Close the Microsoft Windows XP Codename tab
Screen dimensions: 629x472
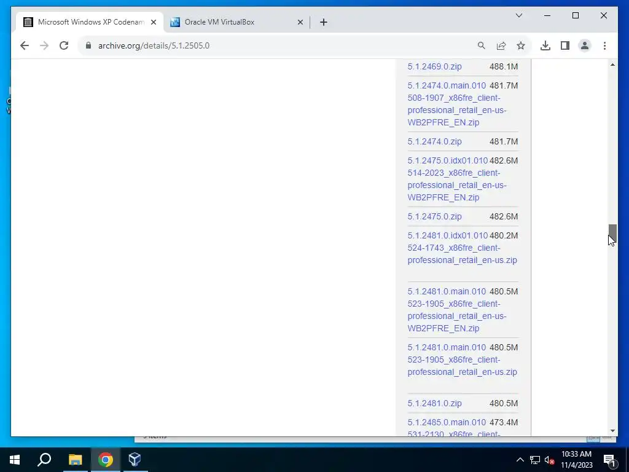click(153, 23)
